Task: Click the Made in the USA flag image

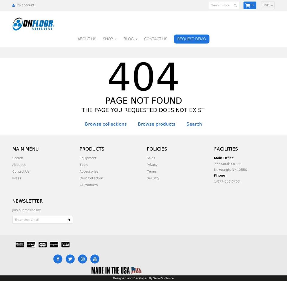Action: point(117,270)
